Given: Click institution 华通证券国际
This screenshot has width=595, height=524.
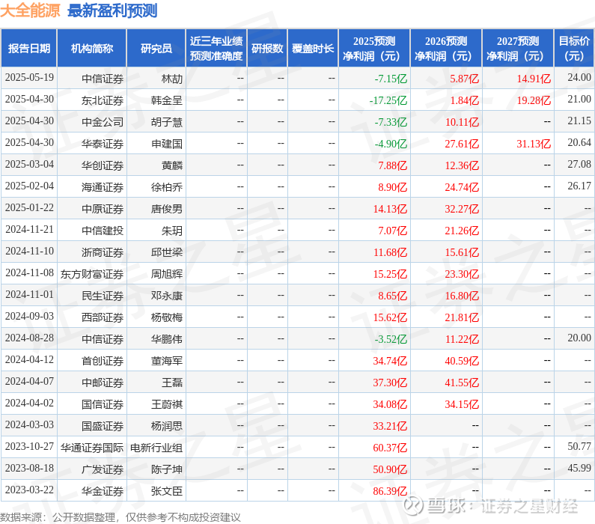Looking at the screenshot, I should 92,448.
